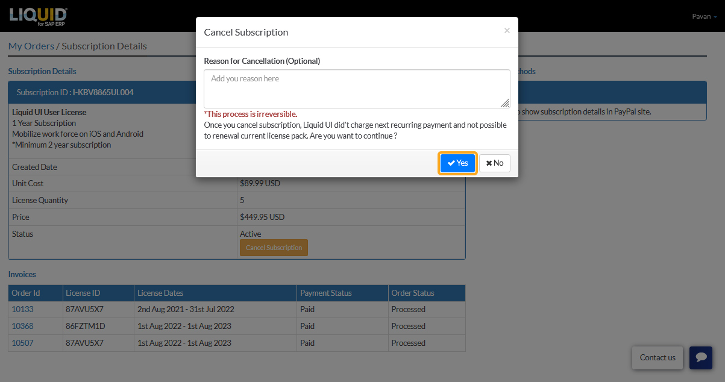Click the Active status text
Image resolution: width=725 pixels, height=382 pixels.
coord(251,234)
